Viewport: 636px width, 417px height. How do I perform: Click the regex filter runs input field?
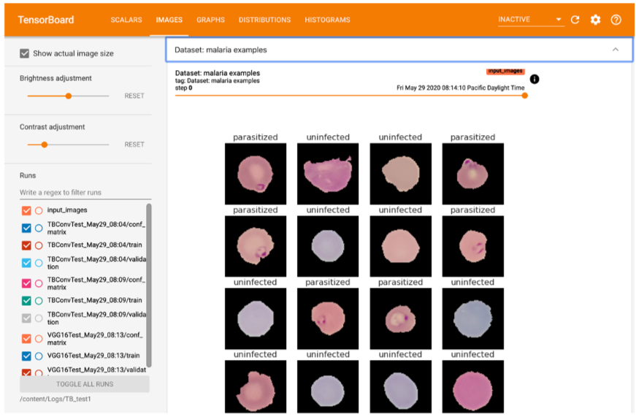coord(85,193)
